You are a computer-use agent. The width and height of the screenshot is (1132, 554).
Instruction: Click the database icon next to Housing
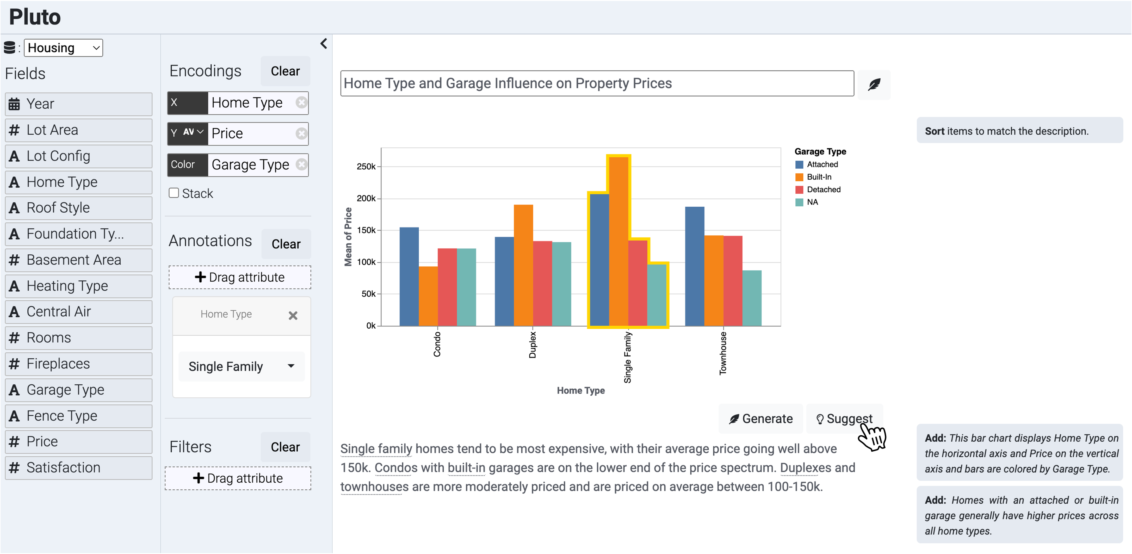pos(10,47)
